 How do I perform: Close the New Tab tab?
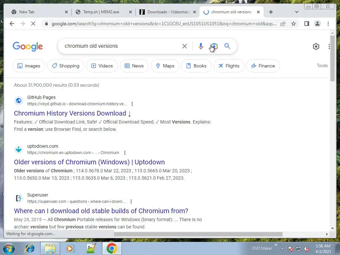66,12
